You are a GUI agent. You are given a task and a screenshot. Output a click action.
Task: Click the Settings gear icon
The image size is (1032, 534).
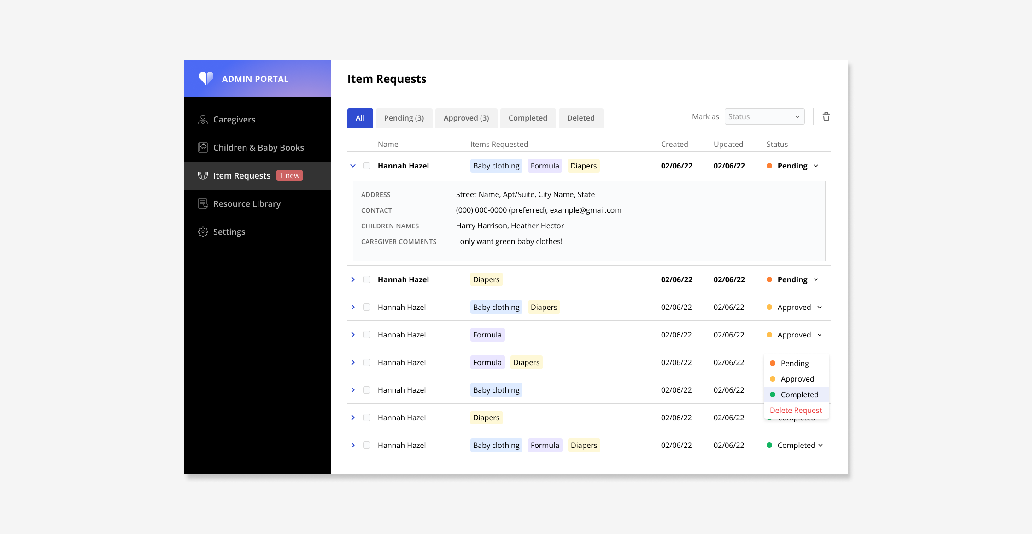203,232
